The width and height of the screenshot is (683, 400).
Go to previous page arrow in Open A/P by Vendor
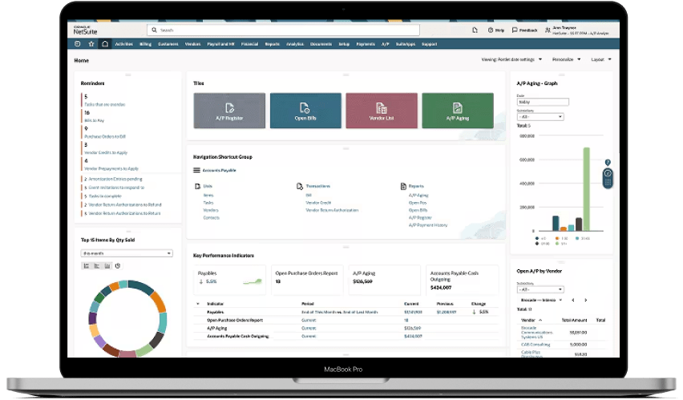(x=573, y=301)
